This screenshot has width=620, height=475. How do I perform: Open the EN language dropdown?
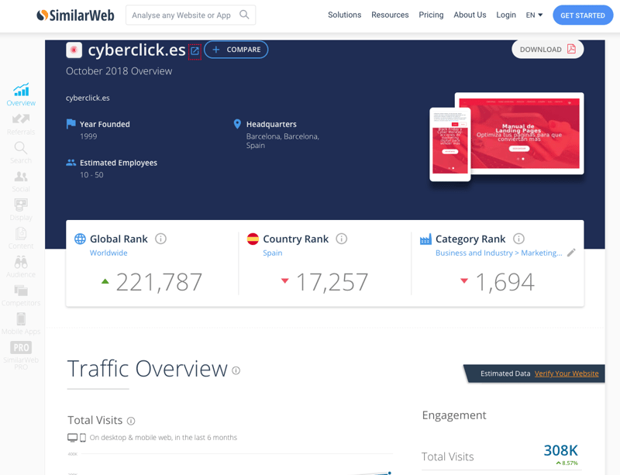click(x=532, y=15)
